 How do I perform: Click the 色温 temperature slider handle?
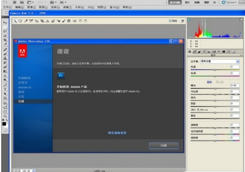pos(215,70)
